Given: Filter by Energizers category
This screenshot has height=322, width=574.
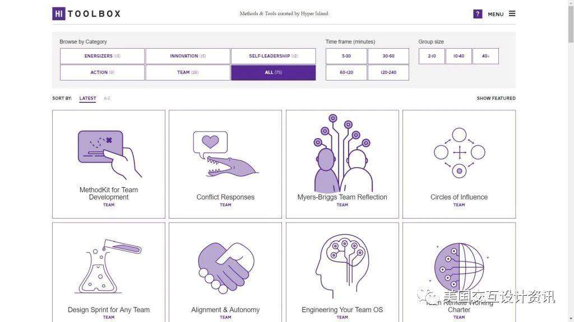Looking at the screenshot, I should point(102,56).
